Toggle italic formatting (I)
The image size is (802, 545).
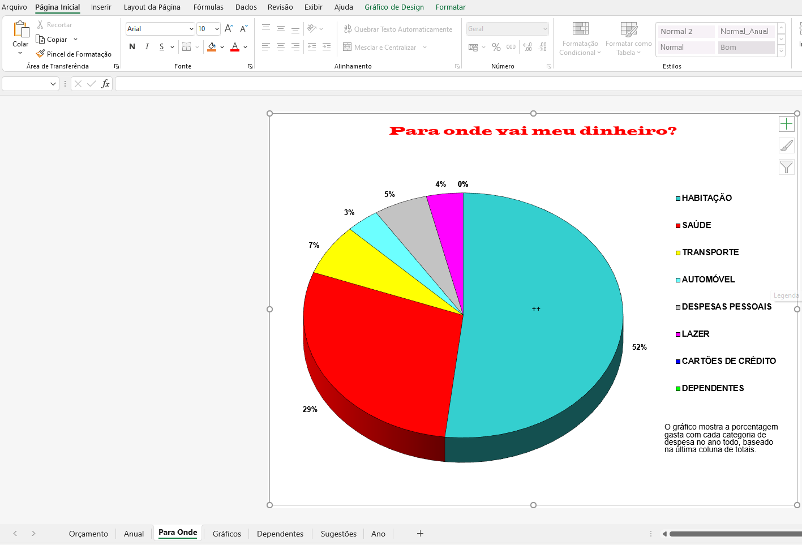(x=147, y=47)
